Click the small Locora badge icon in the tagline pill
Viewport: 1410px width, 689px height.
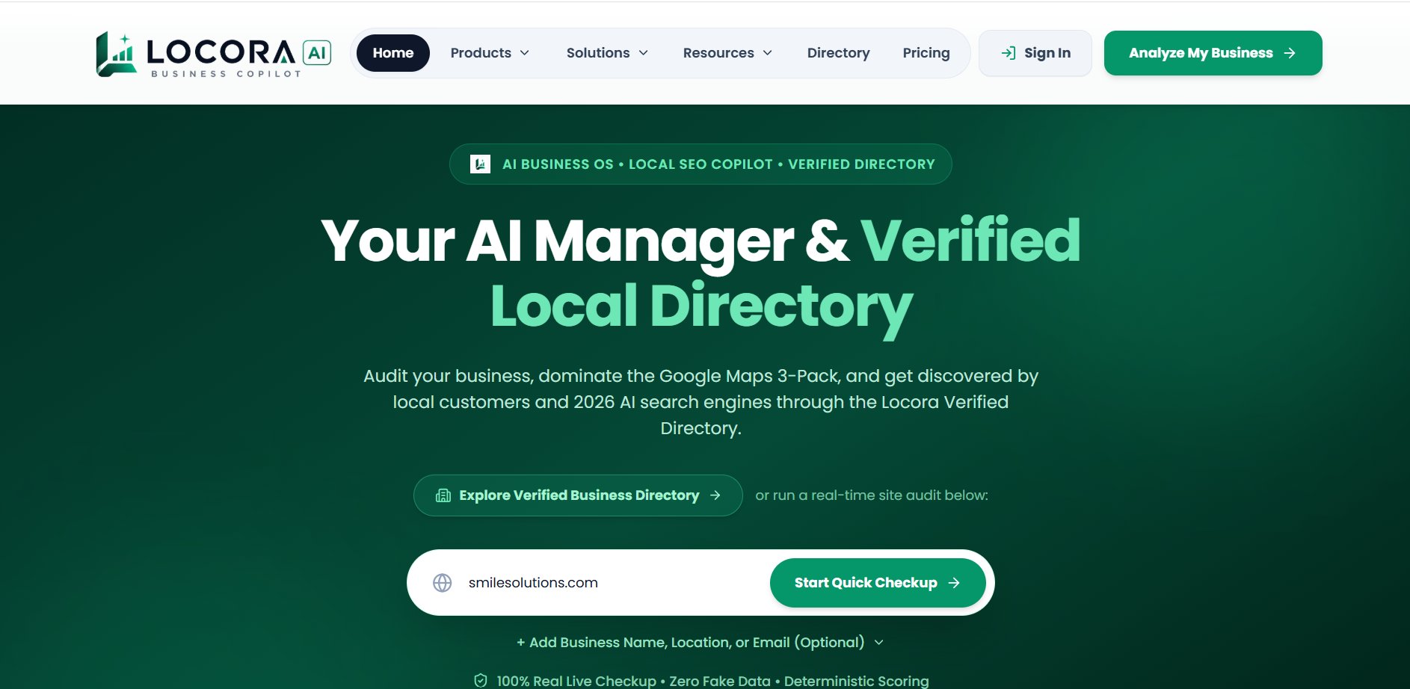click(480, 164)
